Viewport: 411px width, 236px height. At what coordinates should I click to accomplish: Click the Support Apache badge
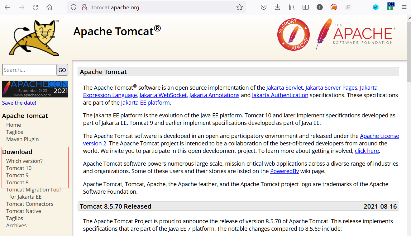(x=293, y=35)
